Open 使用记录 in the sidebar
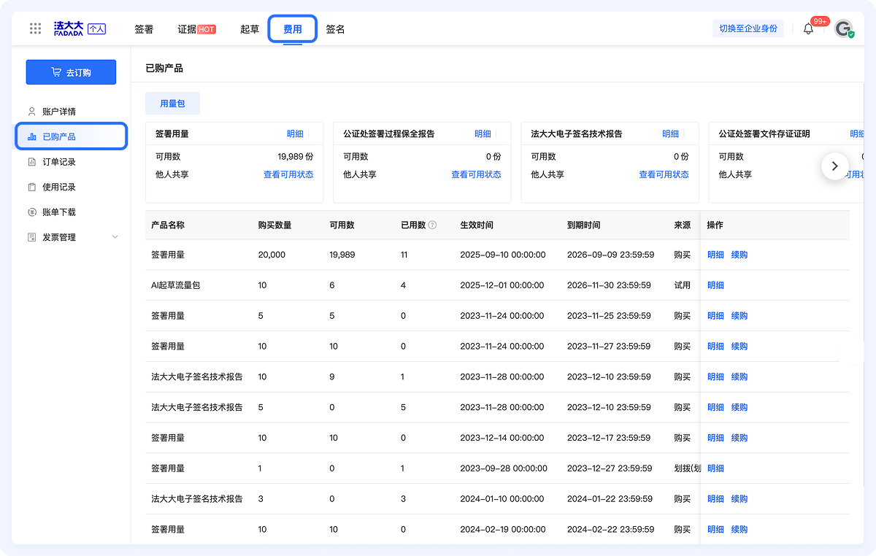 (58, 187)
